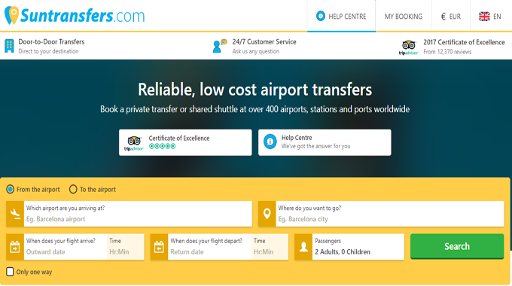Click the 24/7 Customer Service chat icon
The image size is (512, 286).
(219, 46)
